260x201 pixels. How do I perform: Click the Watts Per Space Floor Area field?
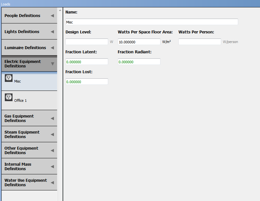point(139,42)
